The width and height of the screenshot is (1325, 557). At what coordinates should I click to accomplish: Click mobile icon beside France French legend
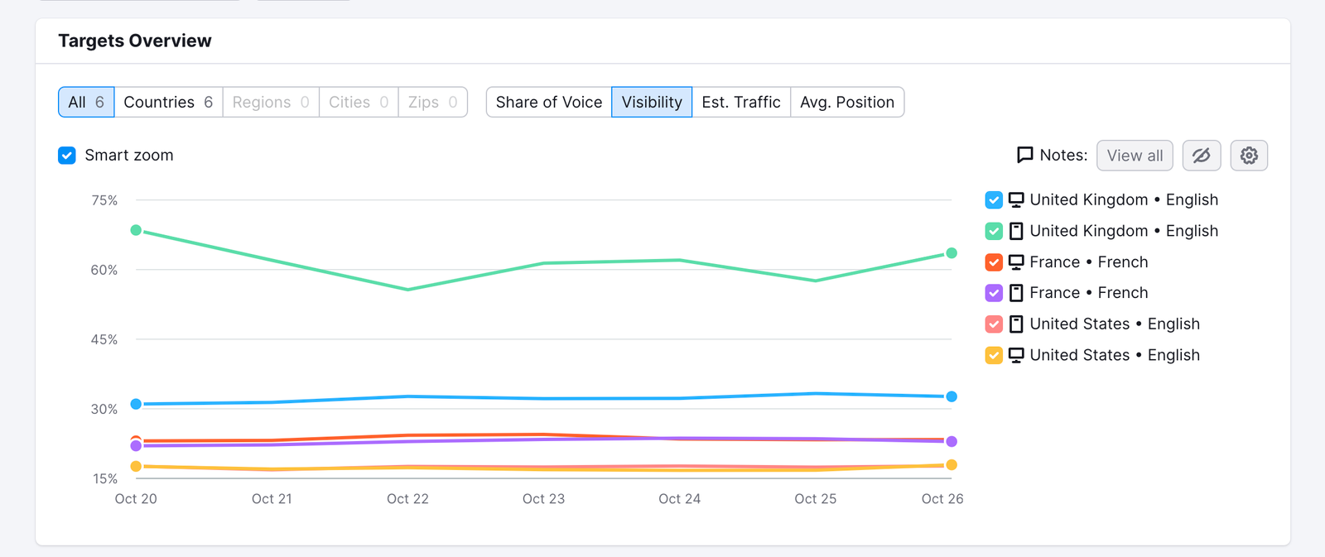pos(1016,293)
